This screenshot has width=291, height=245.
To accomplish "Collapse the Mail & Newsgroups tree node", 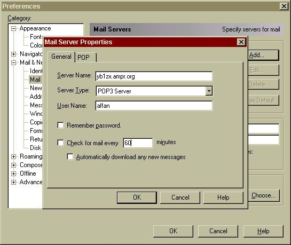I will pos(13,62).
